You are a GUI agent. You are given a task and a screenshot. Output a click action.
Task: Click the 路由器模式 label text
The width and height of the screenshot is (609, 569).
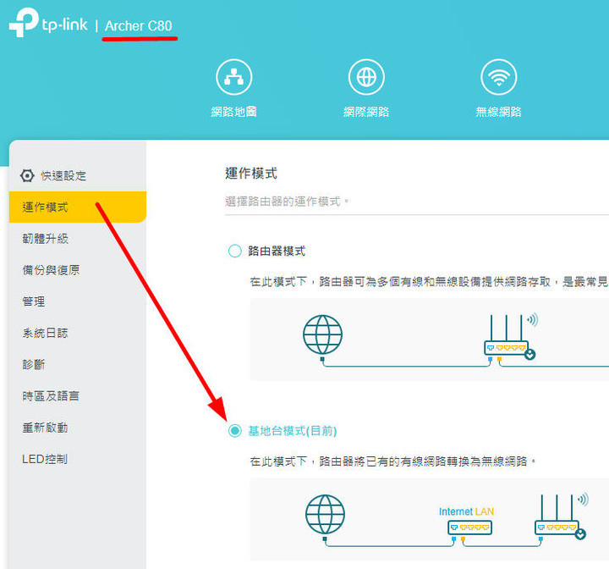pos(277,251)
